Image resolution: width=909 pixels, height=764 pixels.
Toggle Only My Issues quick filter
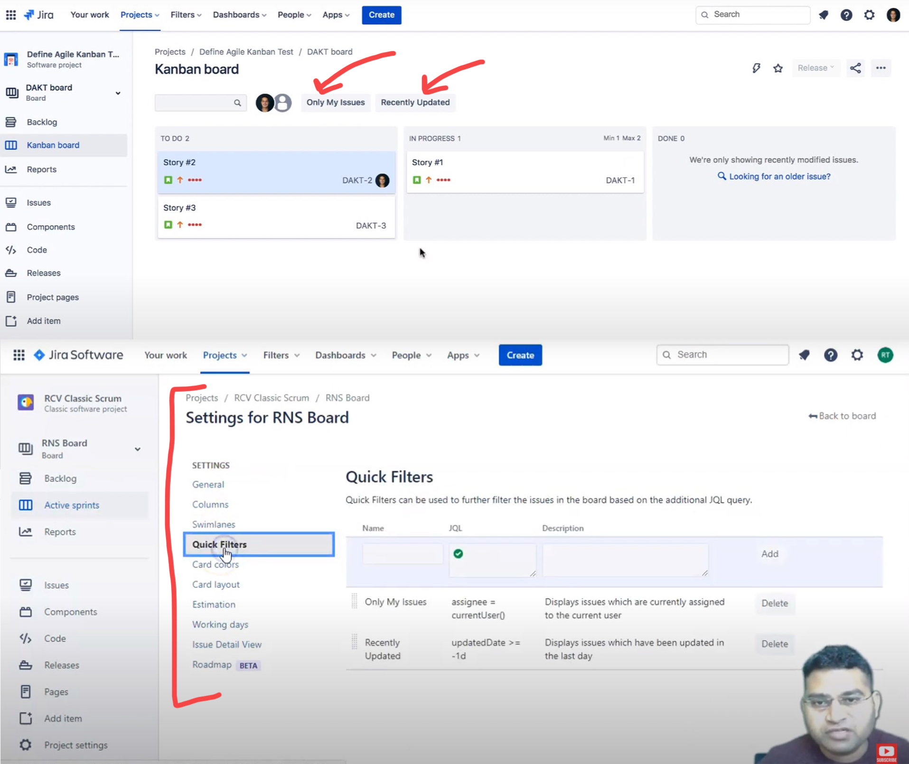tap(336, 102)
